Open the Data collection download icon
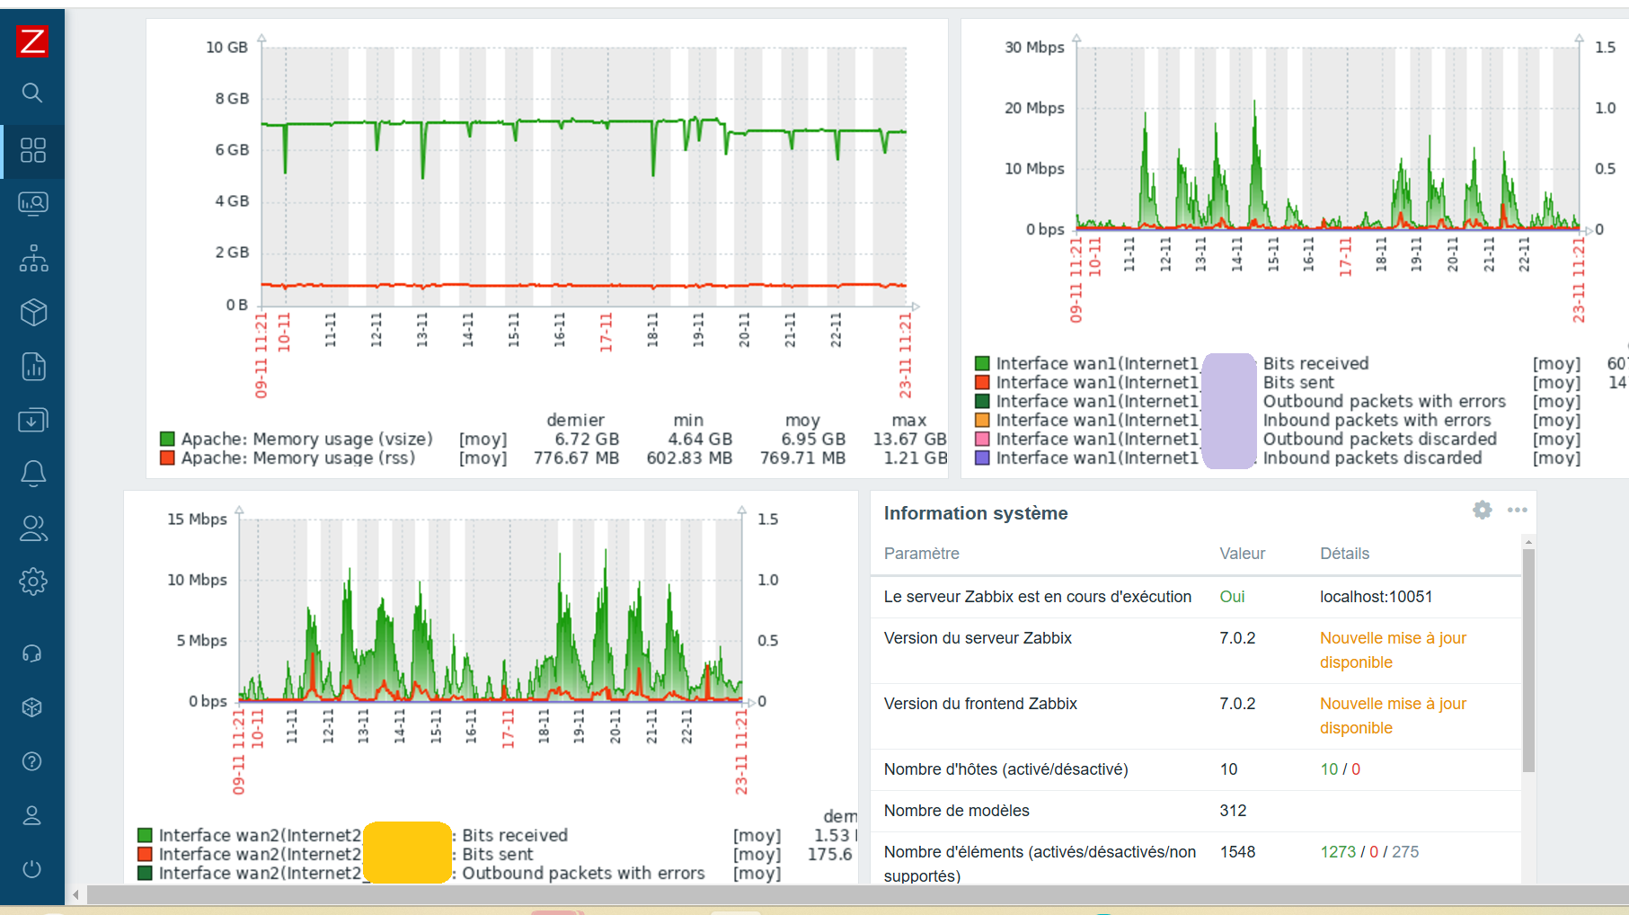 (32, 421)
